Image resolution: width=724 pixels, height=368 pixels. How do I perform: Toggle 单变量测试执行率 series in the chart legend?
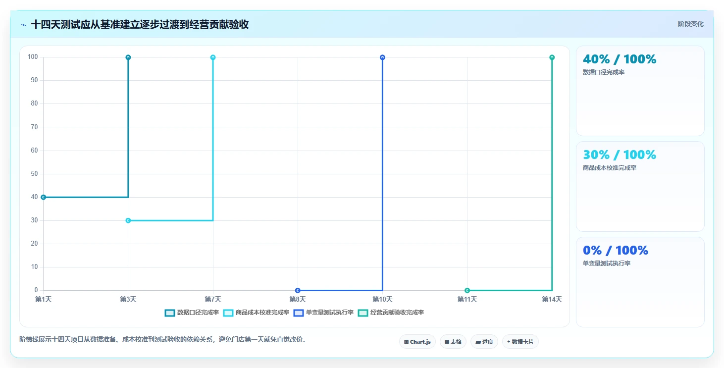point(323,313)
